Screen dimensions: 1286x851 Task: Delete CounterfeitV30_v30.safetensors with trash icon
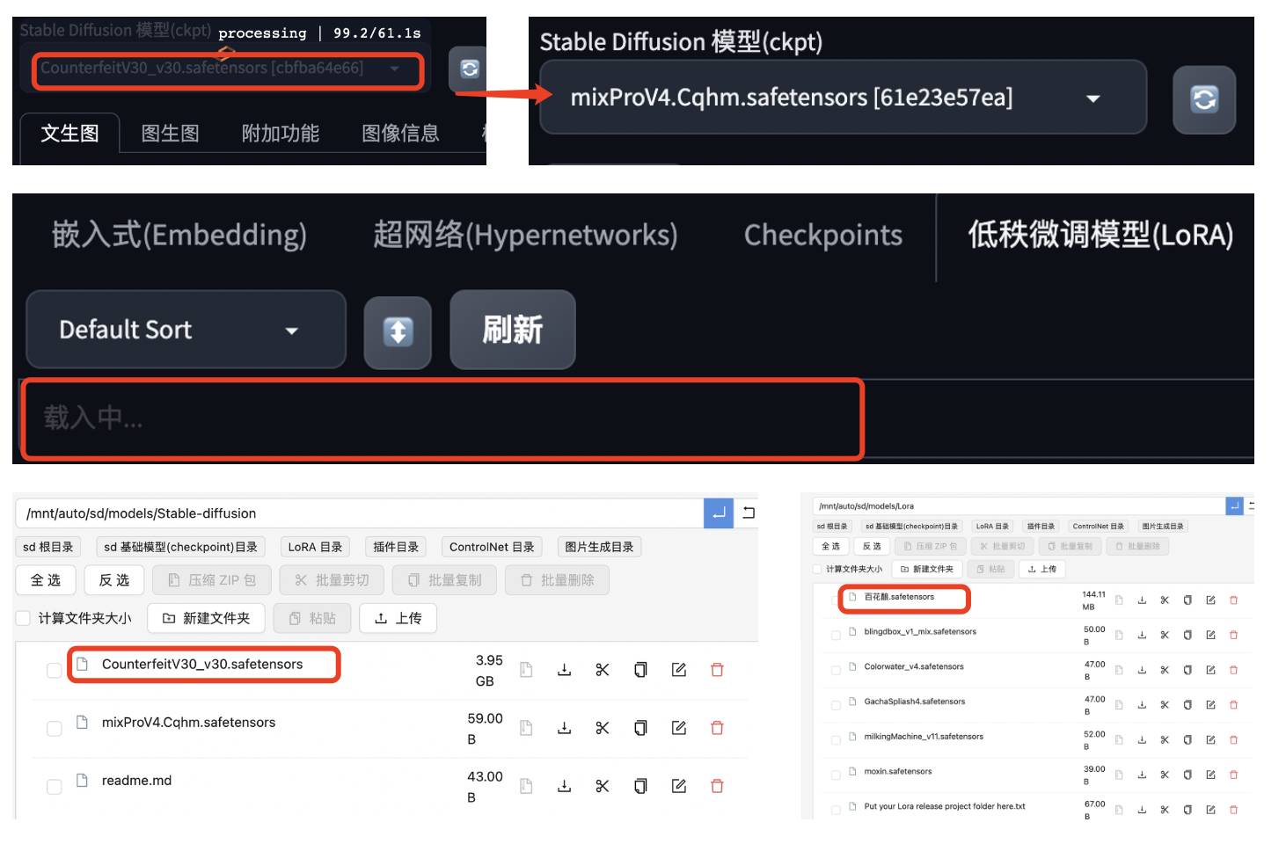click(717, 670)
